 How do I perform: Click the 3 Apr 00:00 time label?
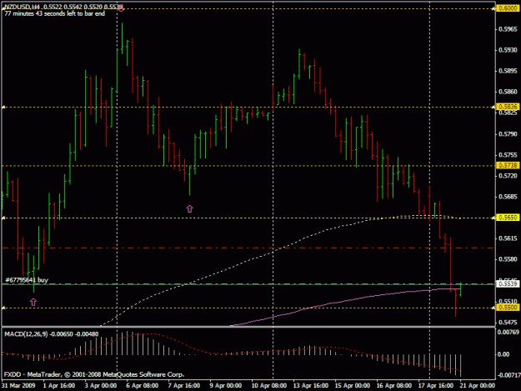pyautogui.click(x=100, y=386)
